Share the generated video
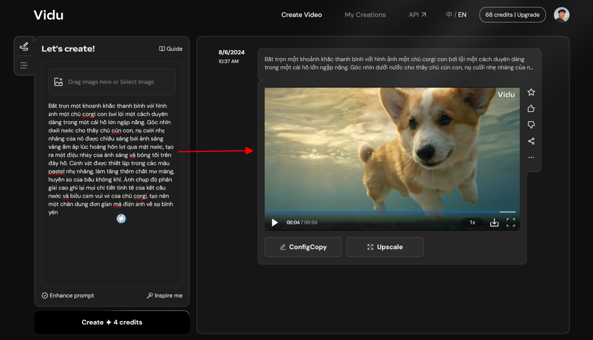Viewport: 593px width, 340px height. tap(531, 141)
